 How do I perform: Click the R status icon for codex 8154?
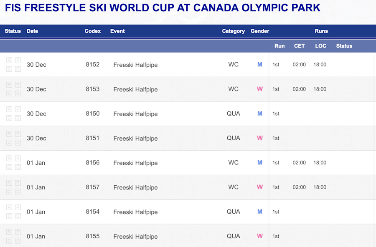[x=9, y=207]
